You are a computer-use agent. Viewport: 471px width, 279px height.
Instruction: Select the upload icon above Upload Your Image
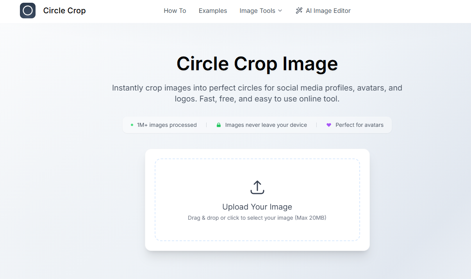[x=257, y=187]
